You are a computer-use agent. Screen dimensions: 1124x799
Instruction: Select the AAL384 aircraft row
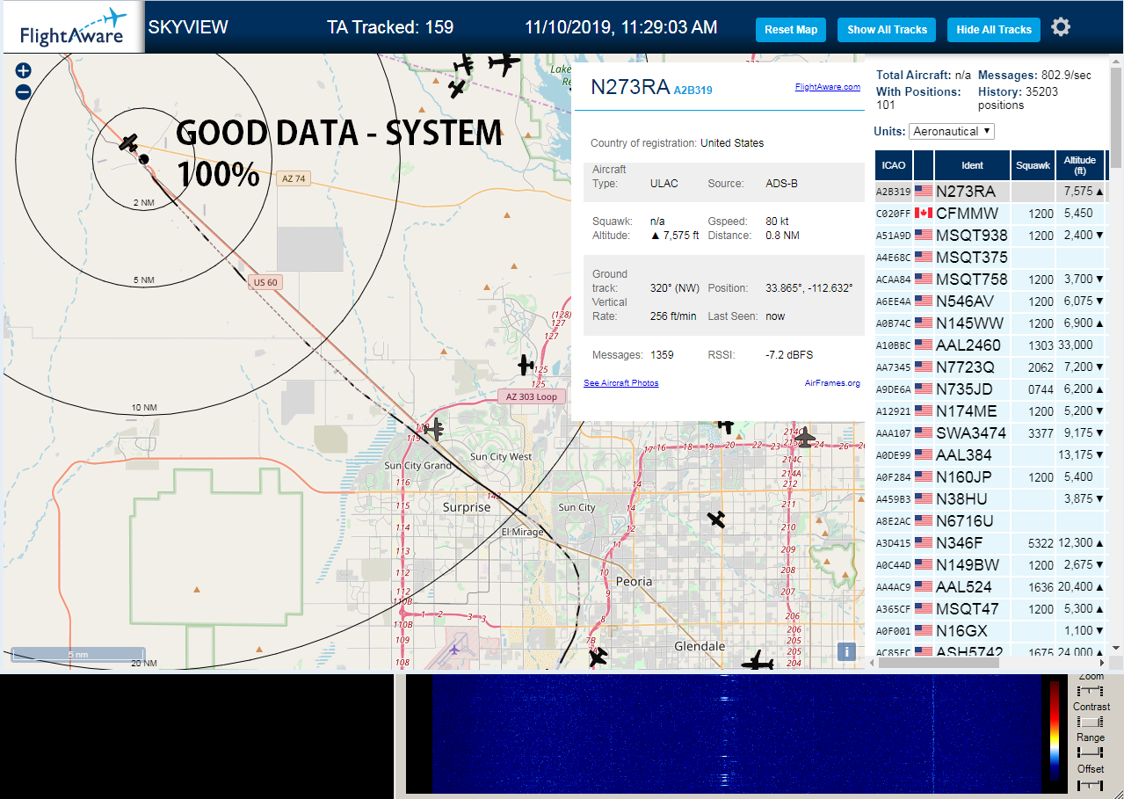[990, 455]
